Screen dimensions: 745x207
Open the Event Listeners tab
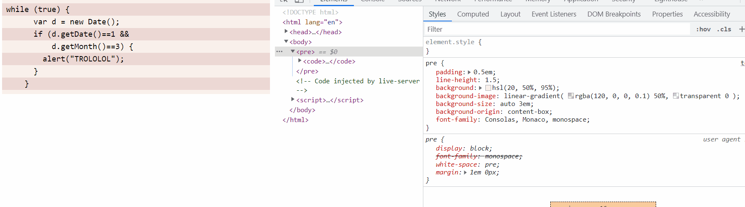tap(554, 14)
